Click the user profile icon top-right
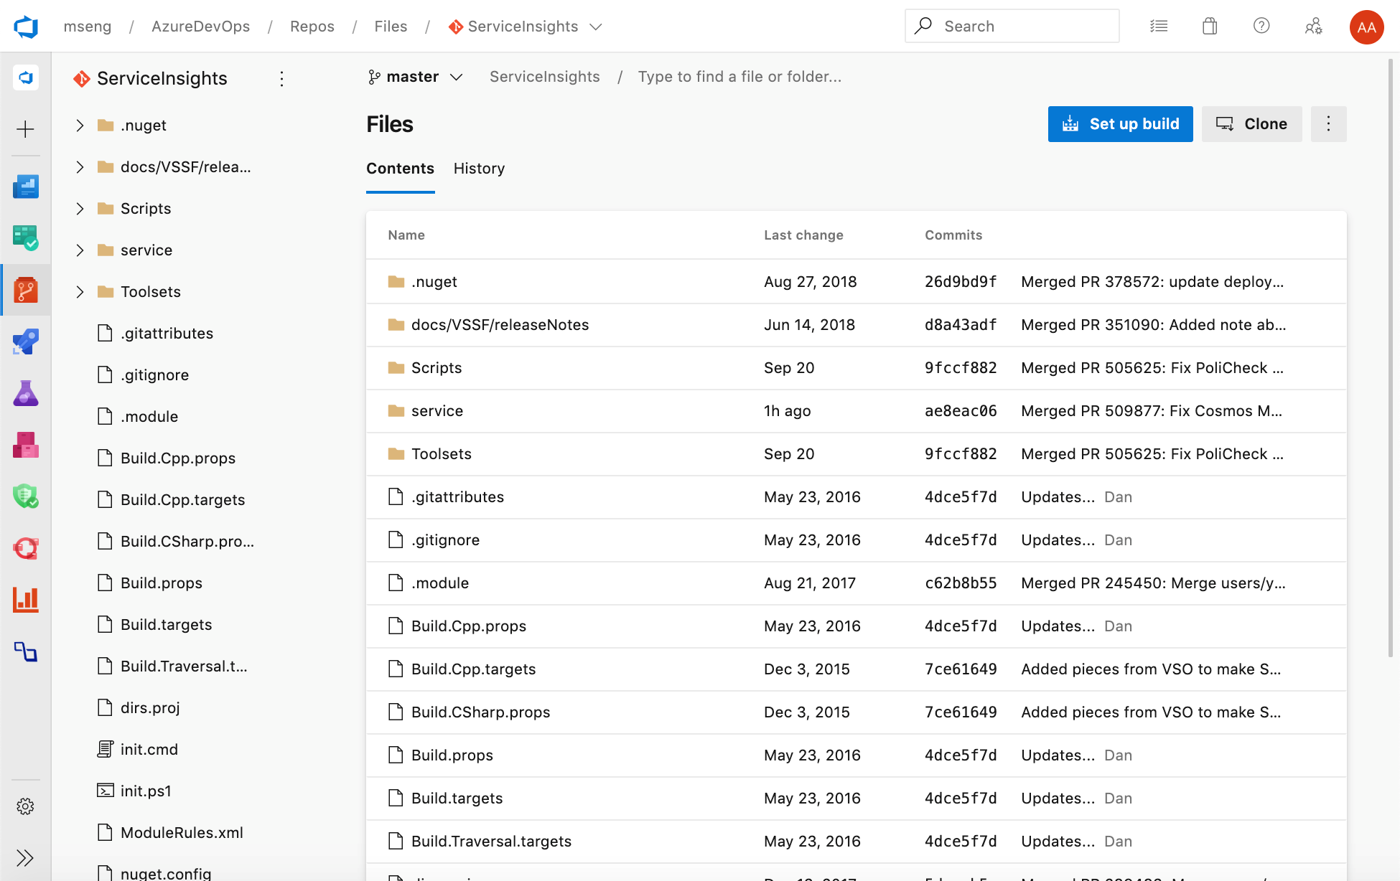The height and width of the screenshot is (881, 1400). (1368, 27)
